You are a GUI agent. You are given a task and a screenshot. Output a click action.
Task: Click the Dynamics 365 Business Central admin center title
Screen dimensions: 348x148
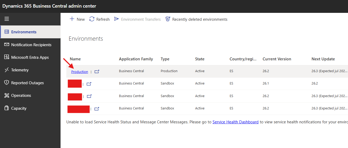(x=49, y=6)
